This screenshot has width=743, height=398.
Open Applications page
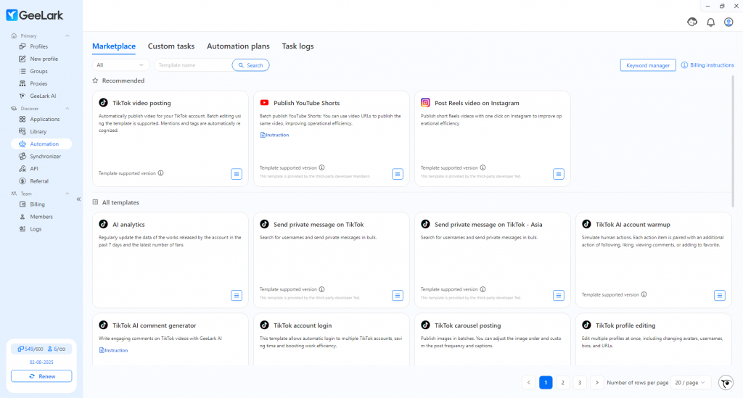[x=44, y=120]
